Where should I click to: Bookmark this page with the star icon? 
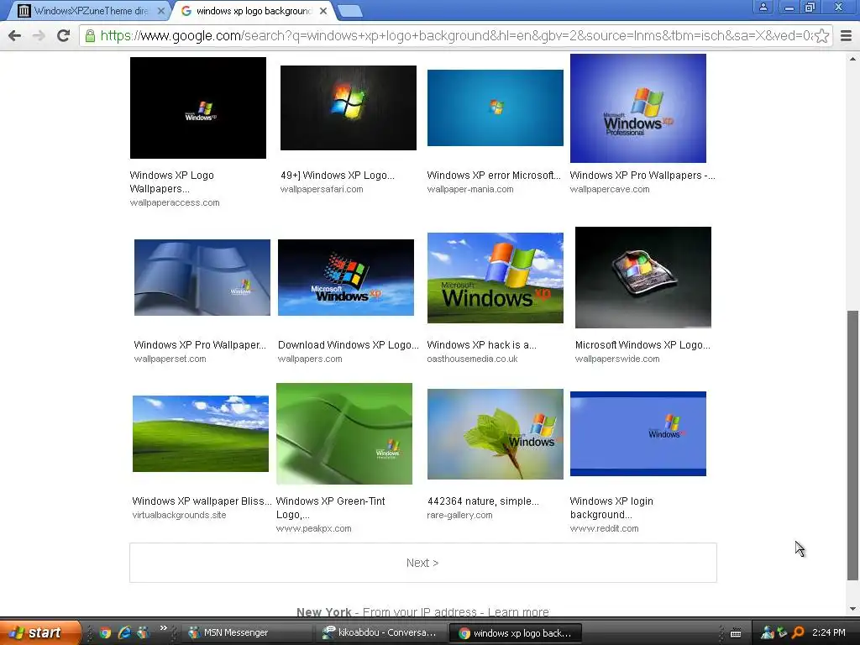[821, 35]
